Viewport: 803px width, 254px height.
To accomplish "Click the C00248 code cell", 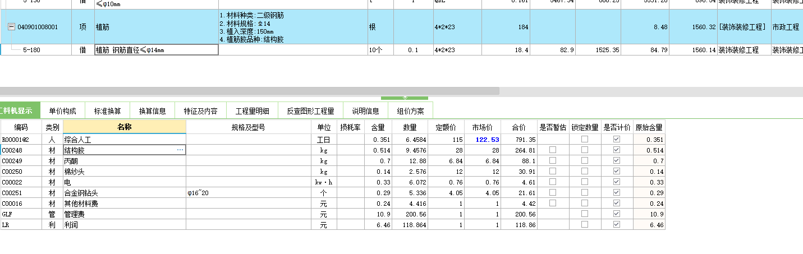I will click(x=21, y=150).
